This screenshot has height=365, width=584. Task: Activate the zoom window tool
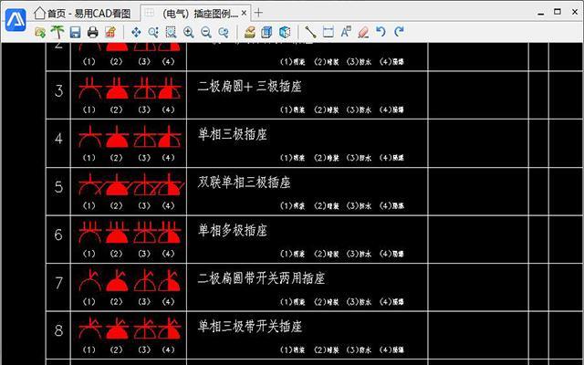click(171, 32)
